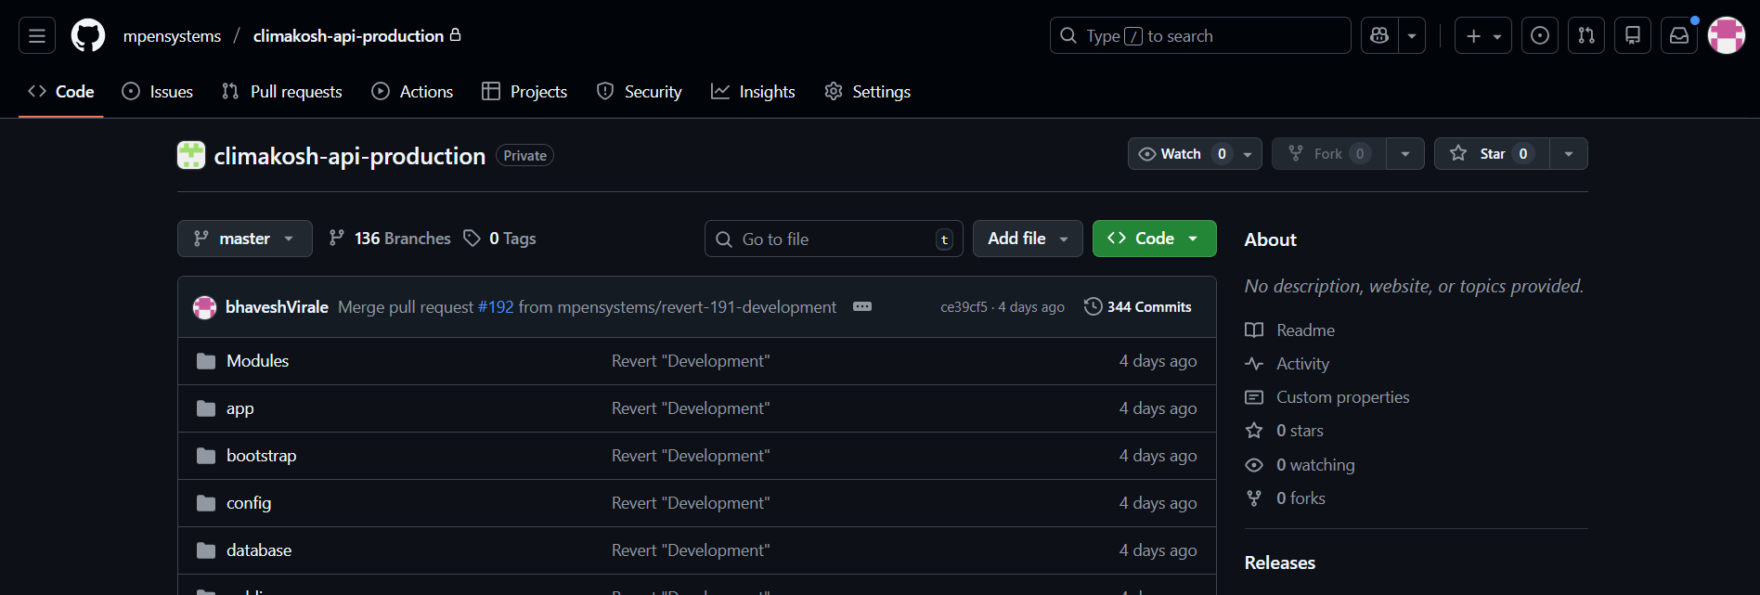This screenshot has height=595, width=1760.
Task: Open the Modules folder
Action: click(257, 361)
